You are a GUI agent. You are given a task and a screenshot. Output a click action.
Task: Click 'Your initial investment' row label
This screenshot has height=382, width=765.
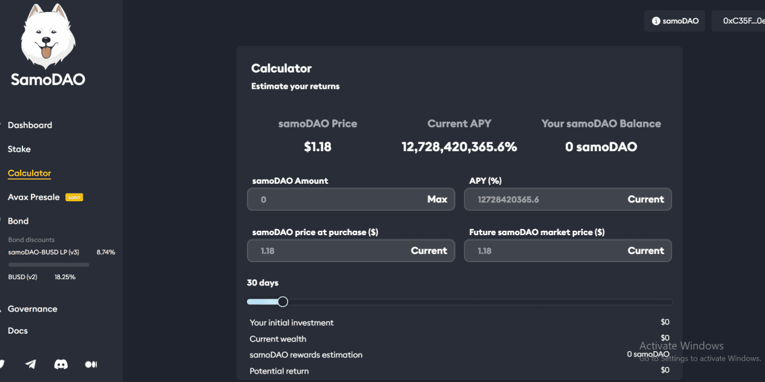click(x=292, y=323)
